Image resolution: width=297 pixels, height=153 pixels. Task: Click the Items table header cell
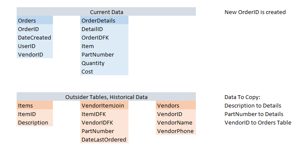(x=35, y=105)
